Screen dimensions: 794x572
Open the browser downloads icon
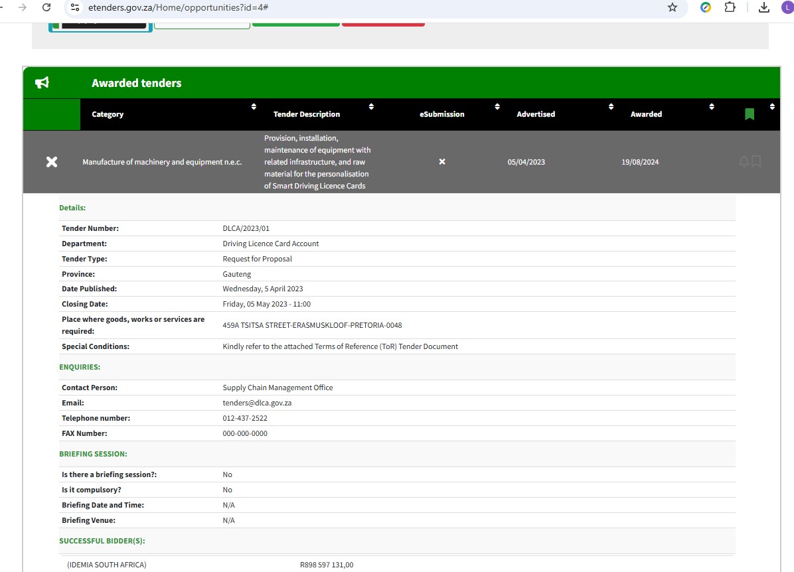(x=764, y=7)
